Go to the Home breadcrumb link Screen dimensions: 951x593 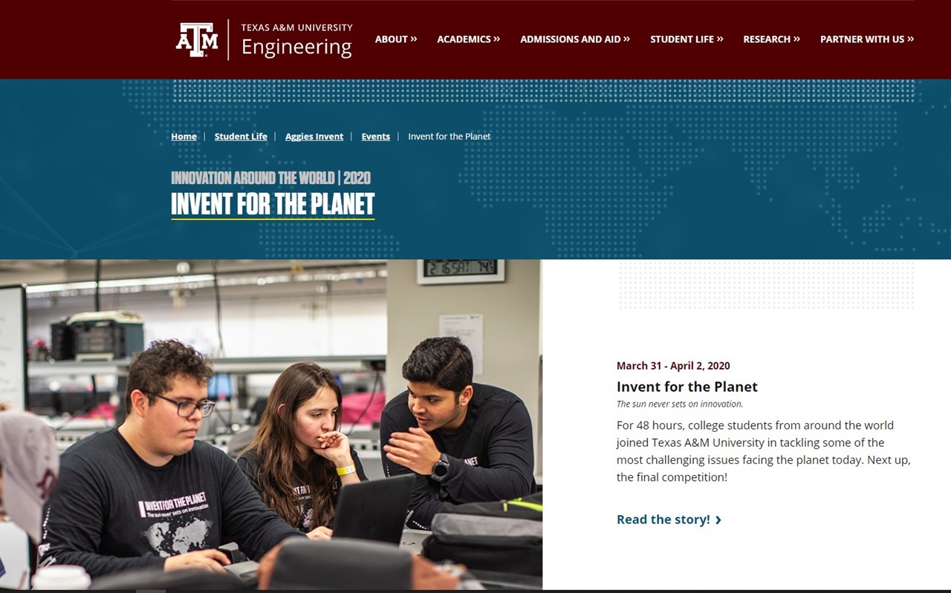click(x=184, y=137)
